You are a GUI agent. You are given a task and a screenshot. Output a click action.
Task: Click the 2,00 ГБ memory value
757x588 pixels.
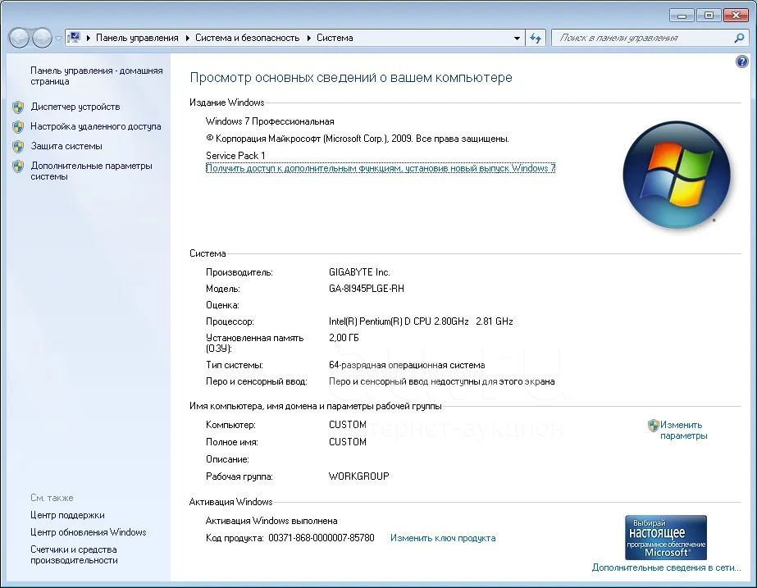coord(344,338)
